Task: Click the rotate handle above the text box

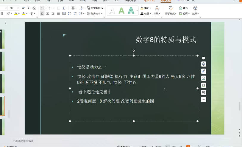Action: point(134,51)
